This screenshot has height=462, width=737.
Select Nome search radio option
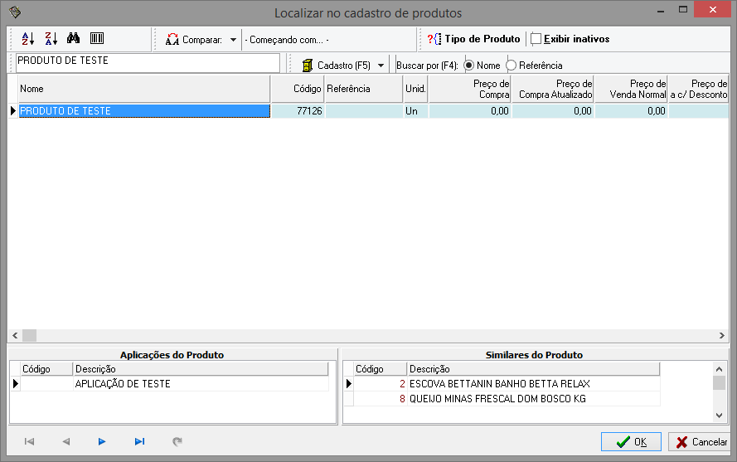pyautogui.click(x=469, y=65)
